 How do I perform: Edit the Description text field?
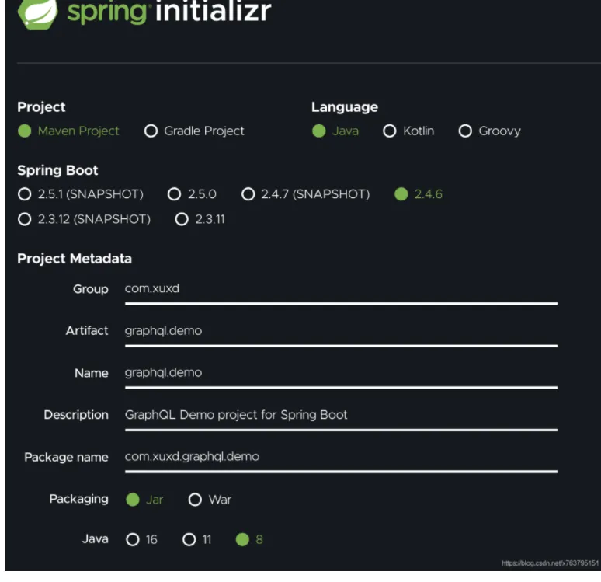(x=340, y=415)
